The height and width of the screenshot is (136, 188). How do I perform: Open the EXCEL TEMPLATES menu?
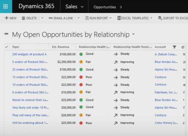pos(135,18)
